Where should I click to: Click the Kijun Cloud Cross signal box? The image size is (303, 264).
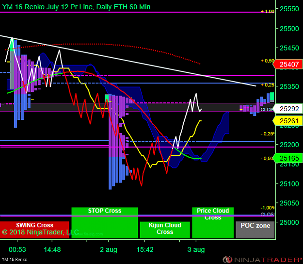pyautogui.click(x=165, y=230)
